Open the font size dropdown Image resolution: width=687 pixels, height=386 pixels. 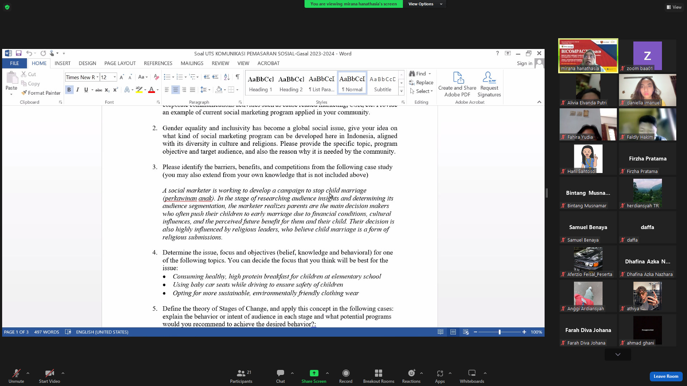(115, 77)
